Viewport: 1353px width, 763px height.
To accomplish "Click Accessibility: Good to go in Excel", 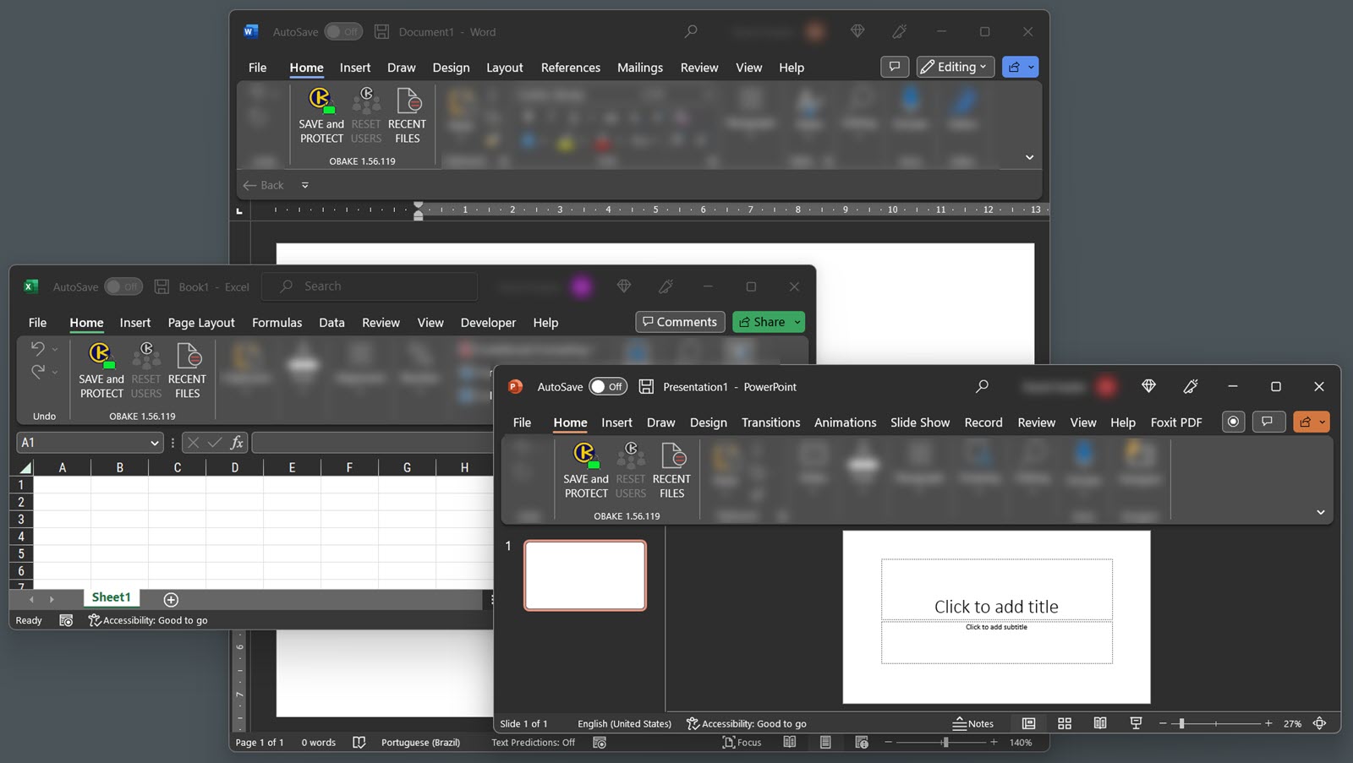I will click(148, 620).
